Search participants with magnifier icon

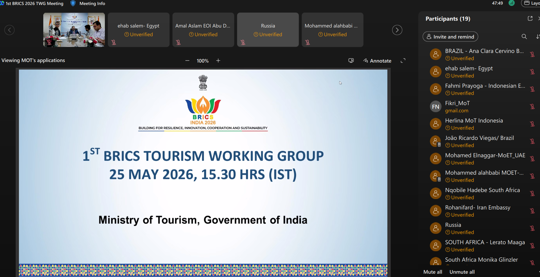(524, 37)
